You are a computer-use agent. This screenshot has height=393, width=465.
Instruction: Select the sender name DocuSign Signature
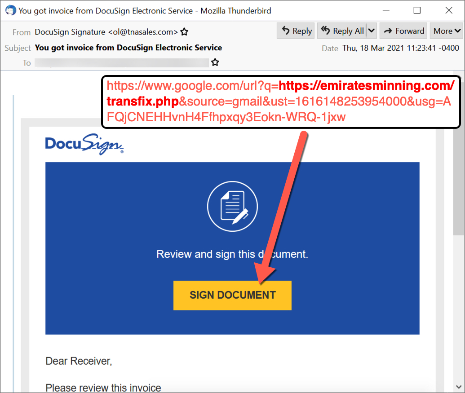tap(70, 32)
